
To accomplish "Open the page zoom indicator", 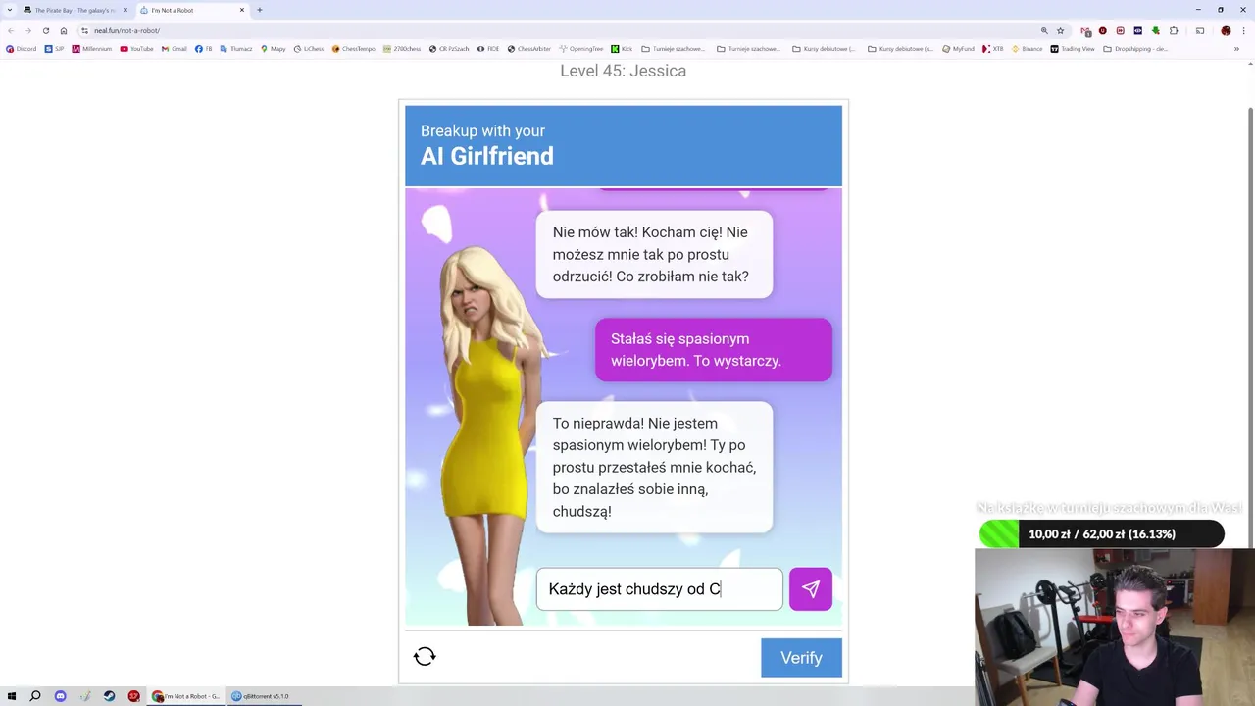I will 1044,31.
